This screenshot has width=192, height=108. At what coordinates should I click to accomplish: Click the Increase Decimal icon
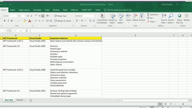(x=90, y=21)
